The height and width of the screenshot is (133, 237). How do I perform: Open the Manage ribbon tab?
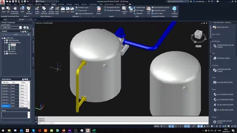click(x=69, y=4)
